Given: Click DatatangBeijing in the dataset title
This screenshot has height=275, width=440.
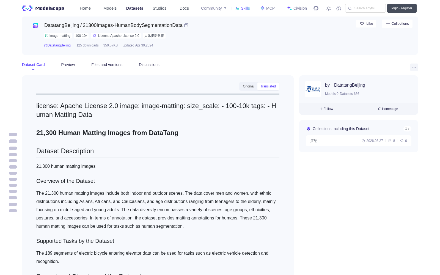Looking at the screenshot, I should click(x=62, y=25).
